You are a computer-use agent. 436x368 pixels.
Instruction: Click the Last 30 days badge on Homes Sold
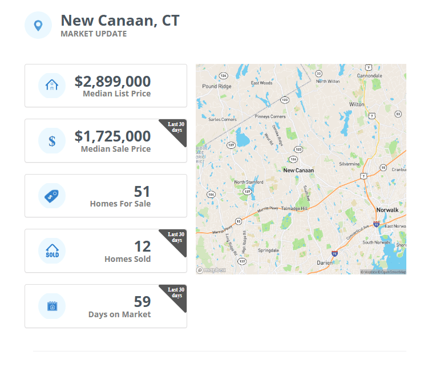tap(175, 240)
